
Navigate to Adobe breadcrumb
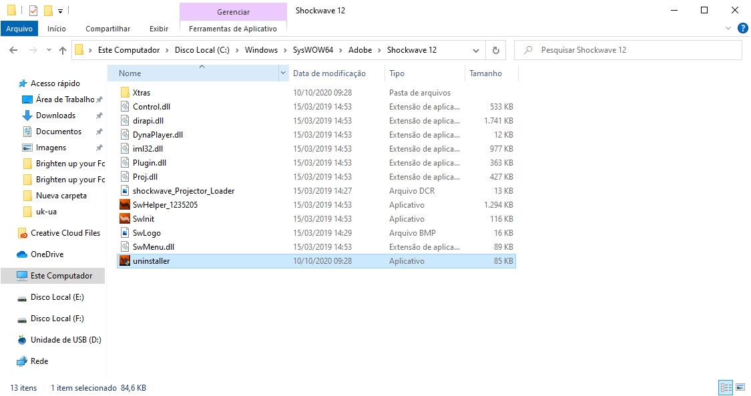click(x=360, y=50)
